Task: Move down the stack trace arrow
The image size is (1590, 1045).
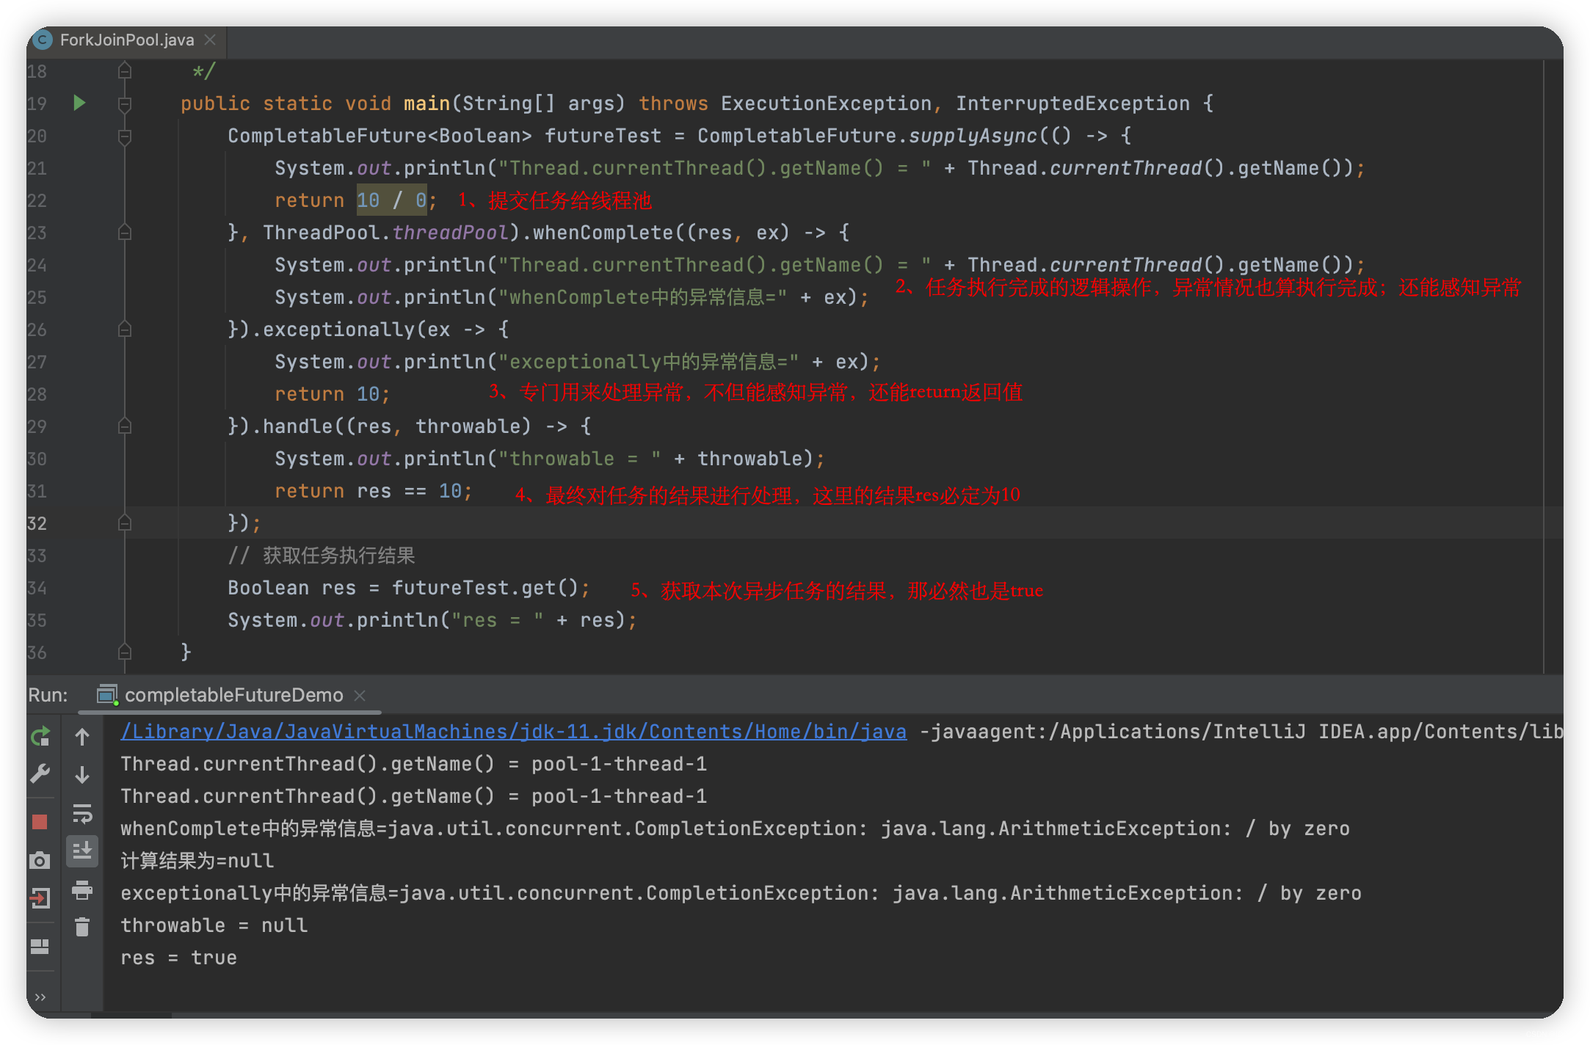Action: (x=82, y=774)
